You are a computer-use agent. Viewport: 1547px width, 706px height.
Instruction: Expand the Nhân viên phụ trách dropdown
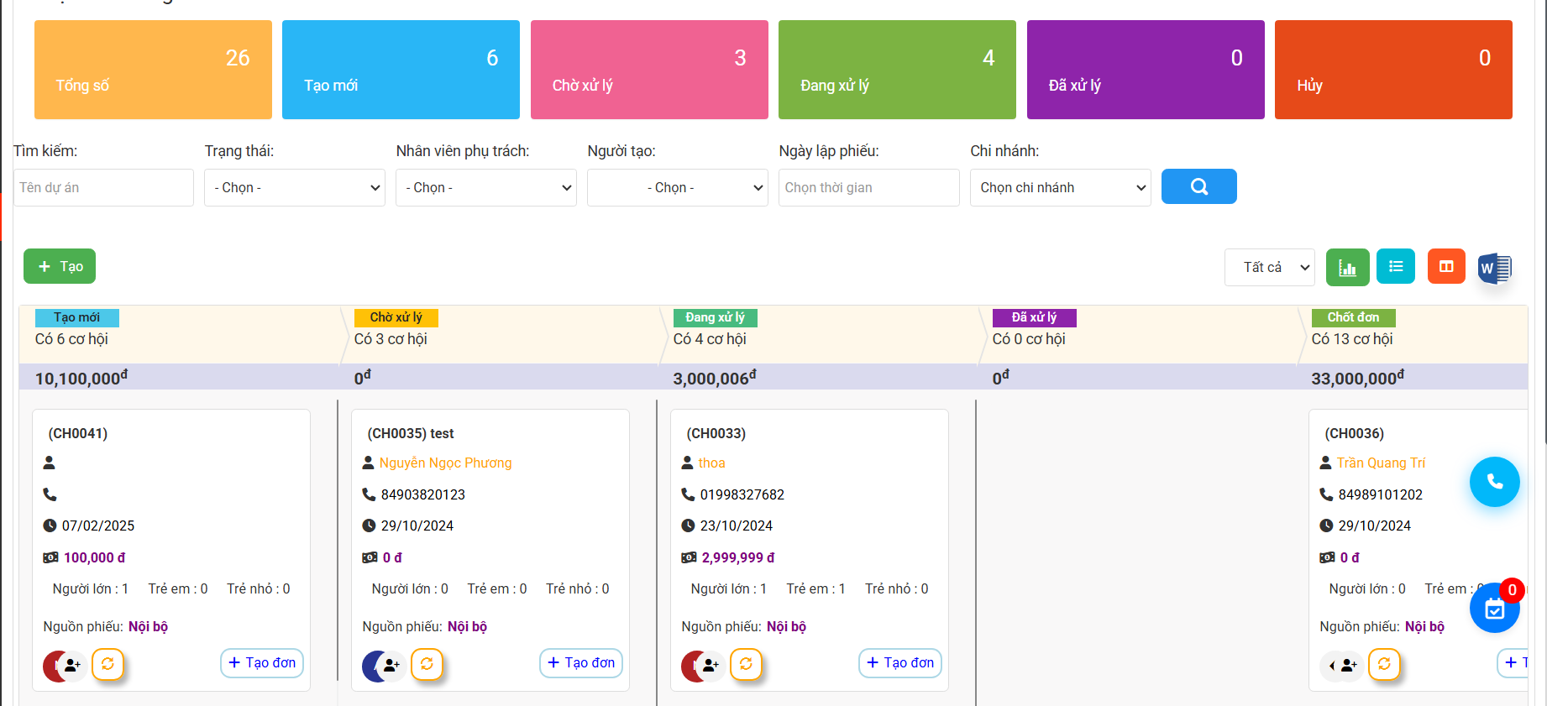[x=486, y=188]
